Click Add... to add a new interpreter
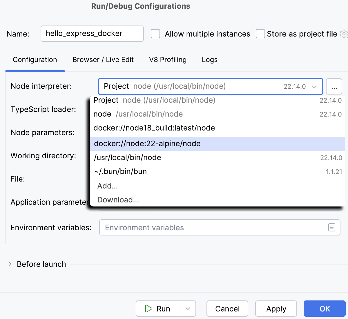Viewport: 348px width, 319px height. (107, 186)
